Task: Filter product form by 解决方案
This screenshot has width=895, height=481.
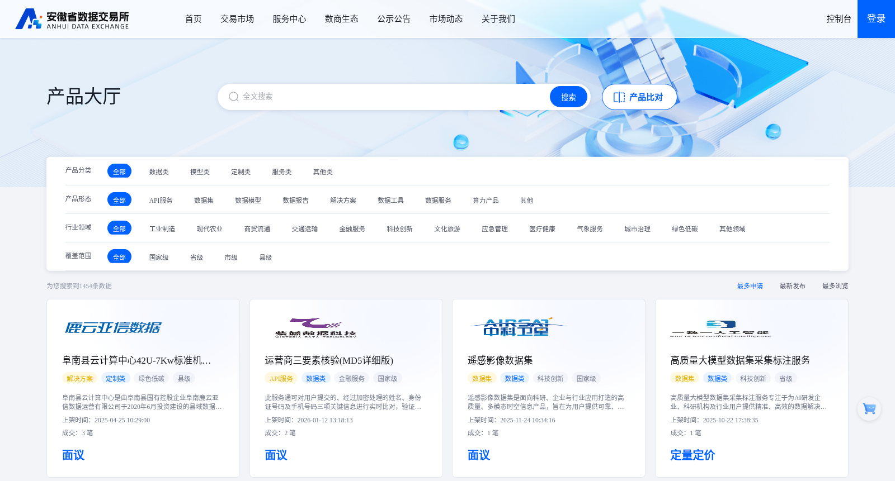Action: pos(343,201)
